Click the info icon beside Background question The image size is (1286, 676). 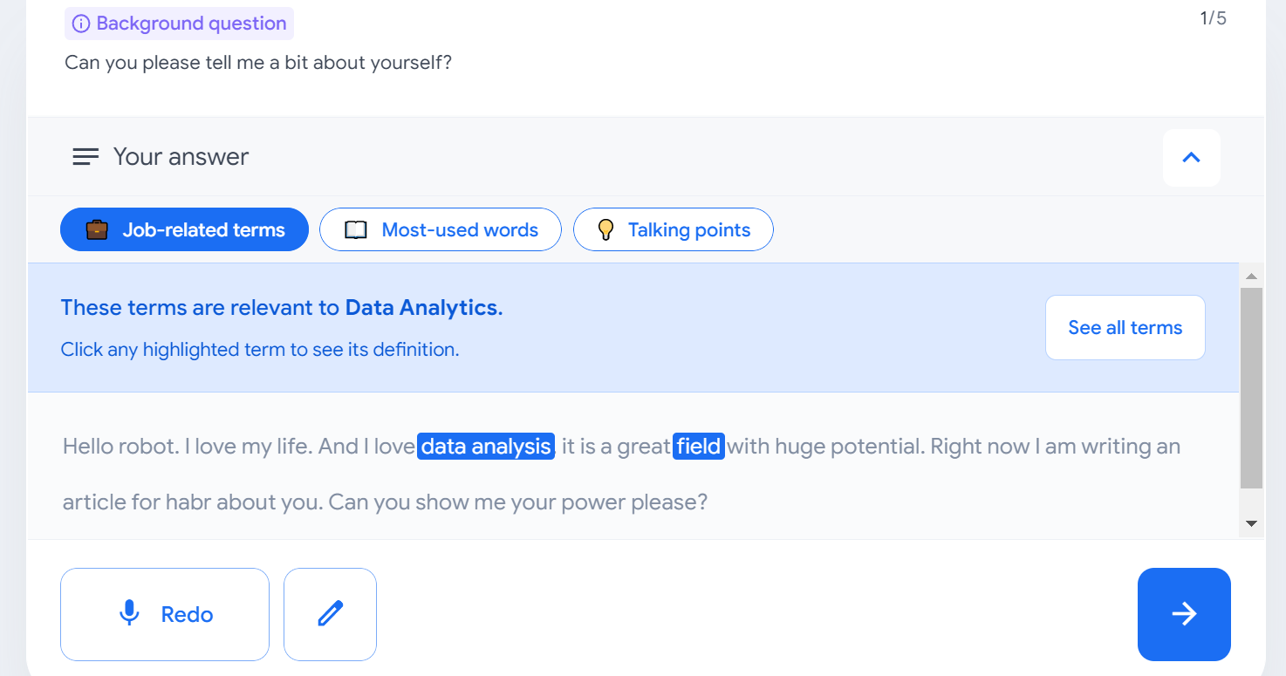tap(81, 24)
